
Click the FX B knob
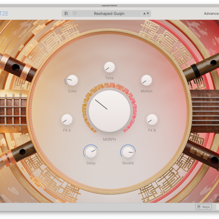point(152,120)
